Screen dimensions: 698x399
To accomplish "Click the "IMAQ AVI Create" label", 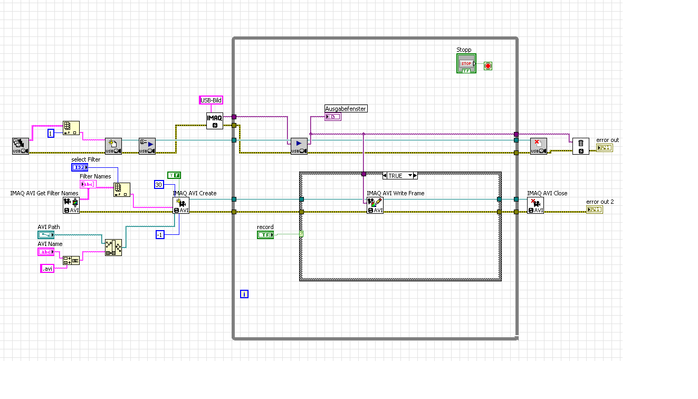I will pos(195,193).
